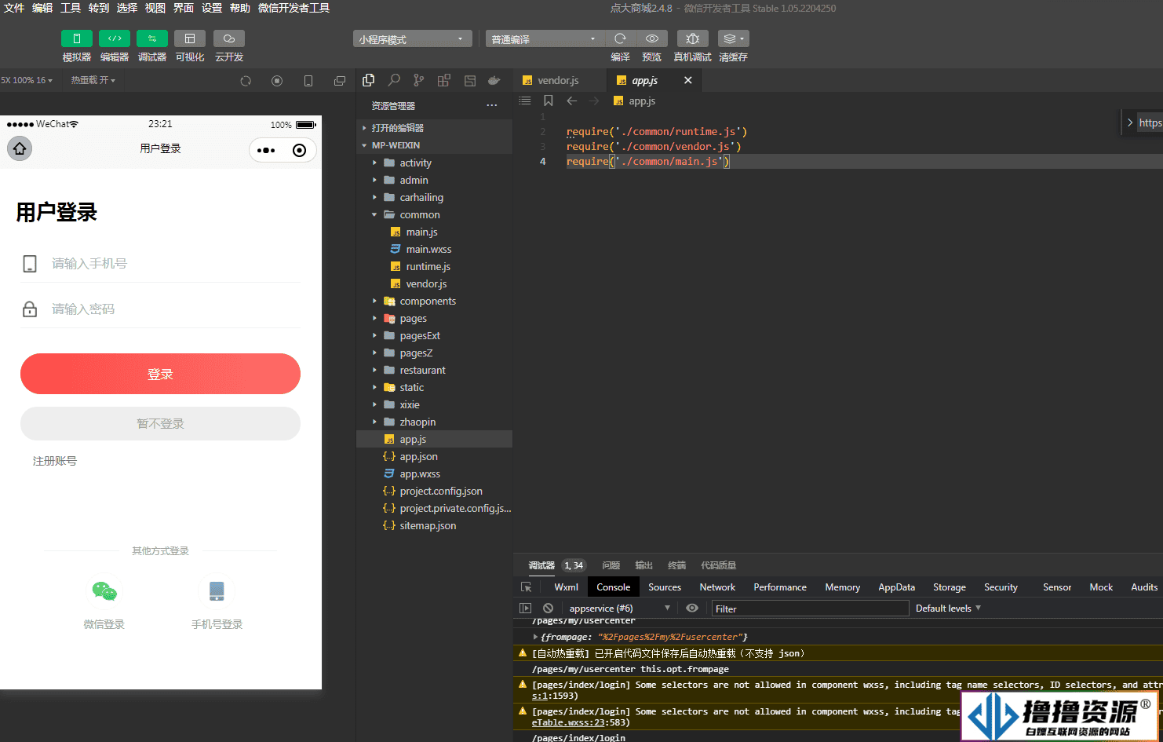Switch to the AppData debugger tab
This screenshot has height=742, width=1163.
(896, 587)
